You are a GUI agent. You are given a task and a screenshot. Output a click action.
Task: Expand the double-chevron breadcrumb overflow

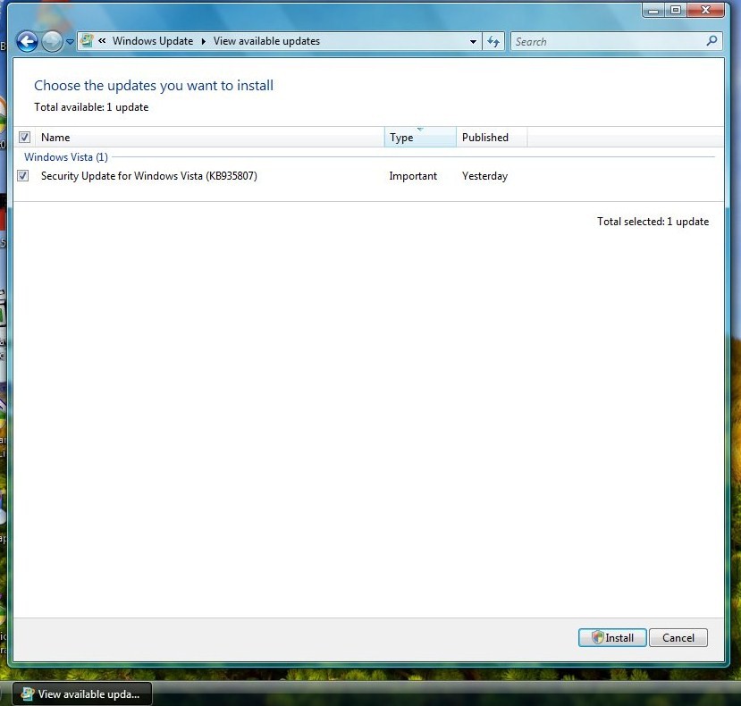[102, 40]
